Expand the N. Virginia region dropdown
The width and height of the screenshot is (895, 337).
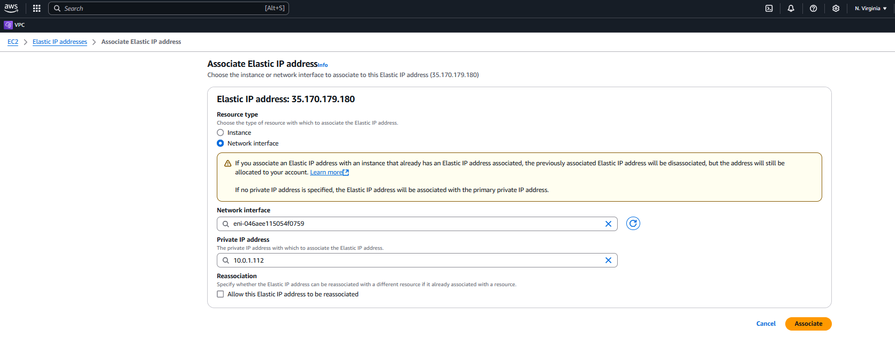pyautogui.click(x=870, y=9)
